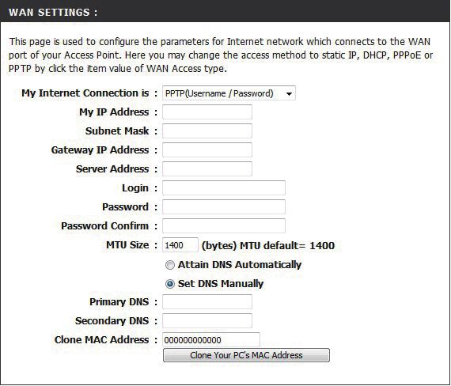Click the Password input box
The image size is (451, 386).
pyautogui.click(x=224, y=206)
